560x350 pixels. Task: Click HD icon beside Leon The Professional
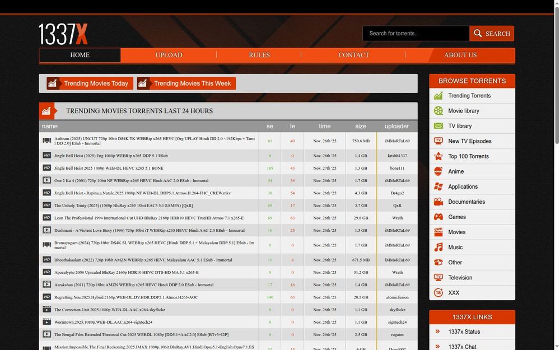click(x=47, y=217)
